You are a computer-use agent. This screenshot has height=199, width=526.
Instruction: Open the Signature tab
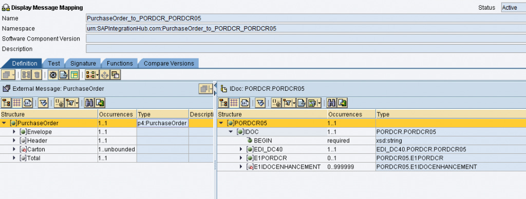(x=83, y=63)
